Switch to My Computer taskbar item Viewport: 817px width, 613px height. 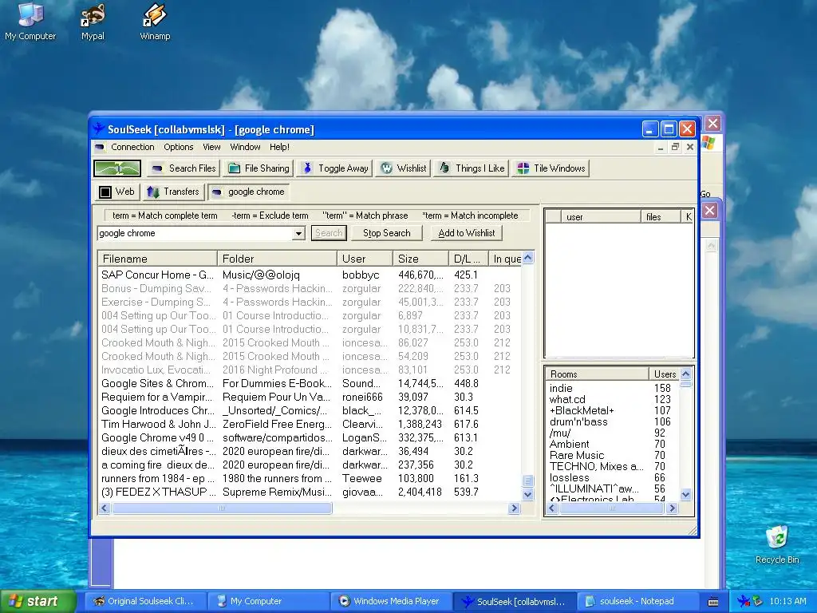click(268, 601)
